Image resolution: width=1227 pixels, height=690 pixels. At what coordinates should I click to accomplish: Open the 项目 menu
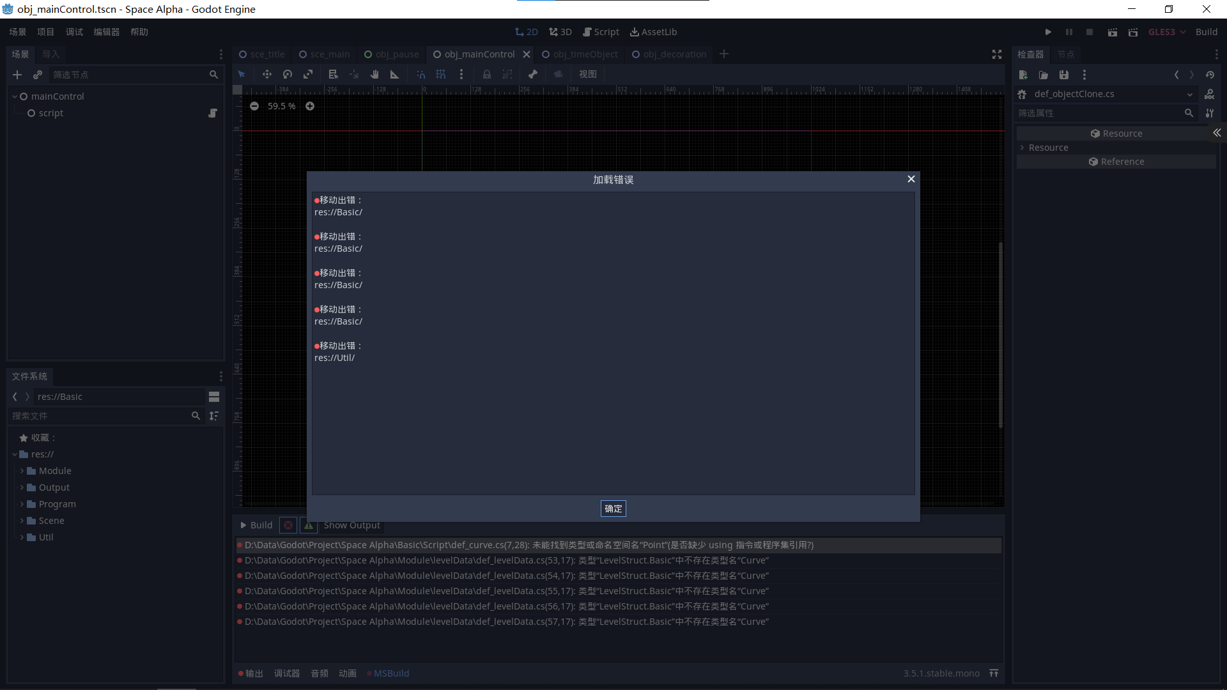coord(45,31)
